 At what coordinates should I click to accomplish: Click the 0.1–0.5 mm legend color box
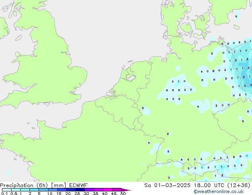pyautogui.click(x=7, y=190)
